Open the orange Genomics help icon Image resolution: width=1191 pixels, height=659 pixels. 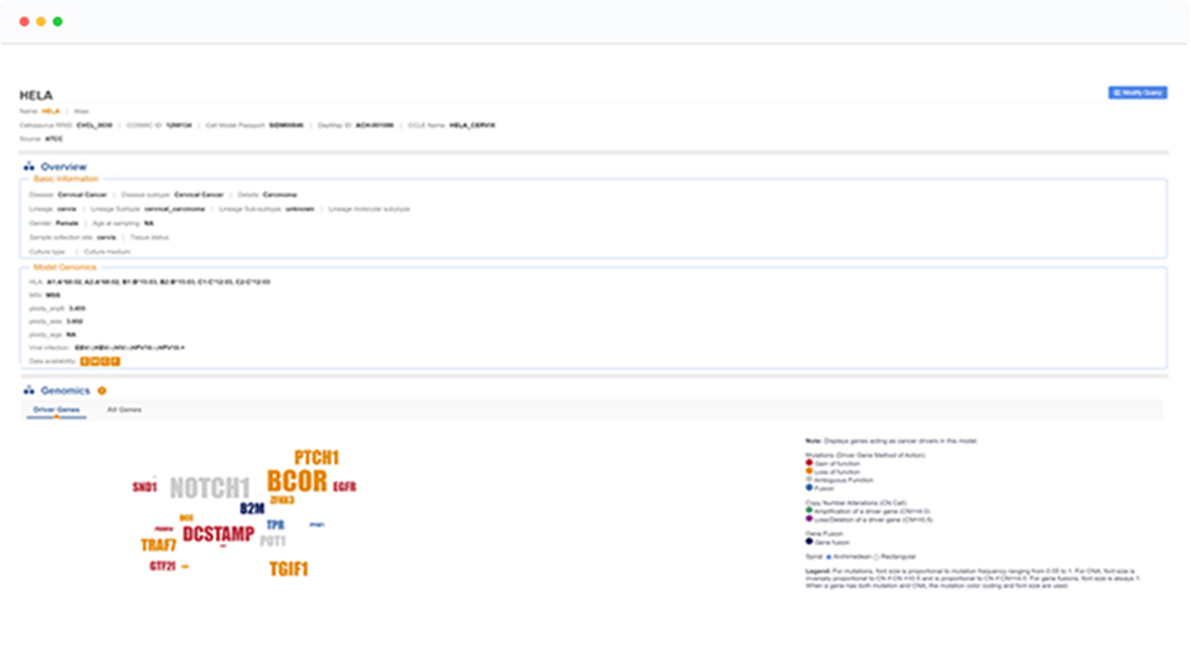click(x=102, y=390)
